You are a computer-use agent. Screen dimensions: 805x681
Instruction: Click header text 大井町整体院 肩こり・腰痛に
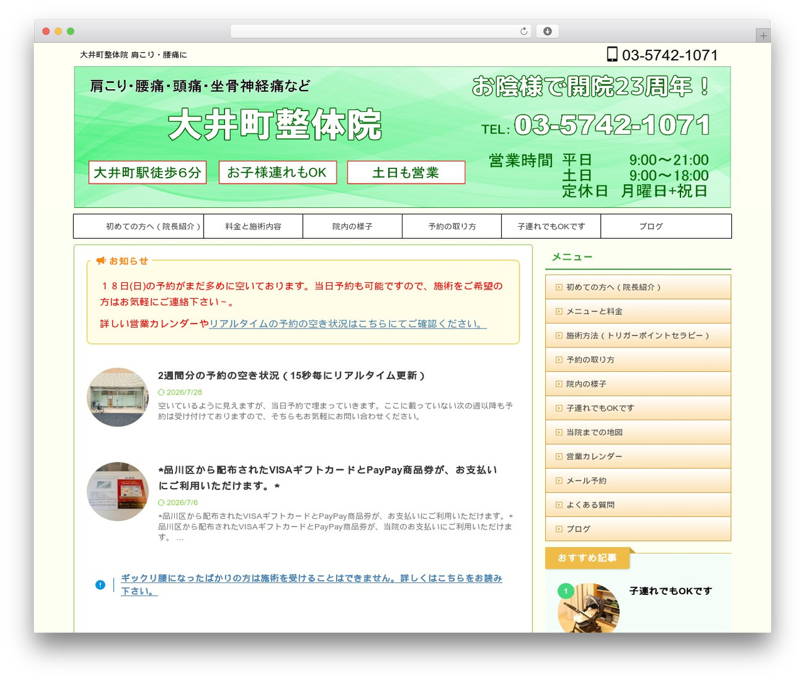pyautogui.click(x=133, y=55)
